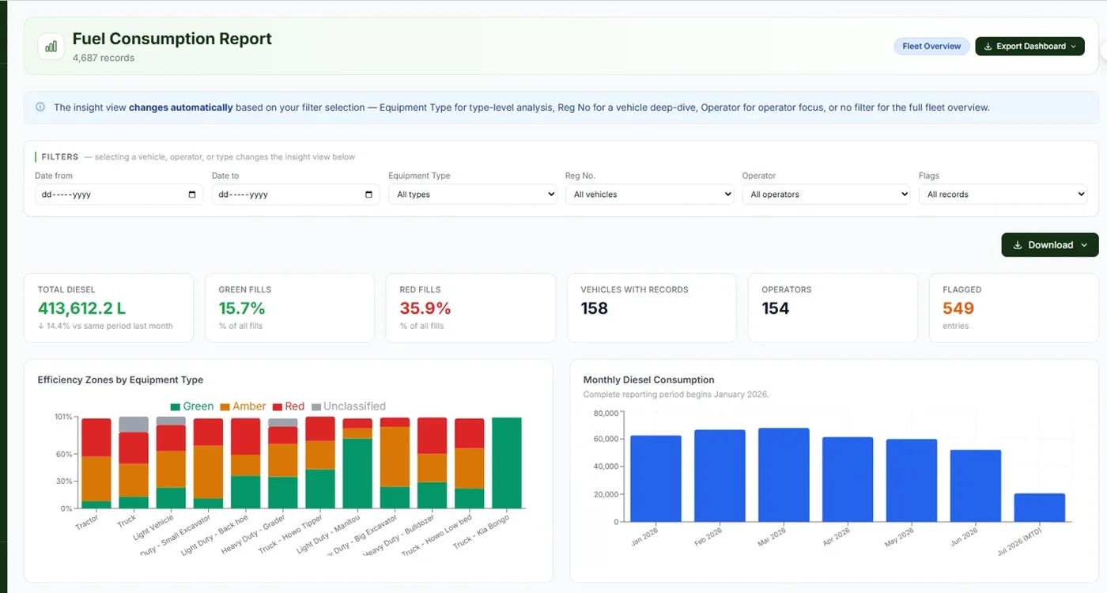Click the Tractor stacked bar

pos(96,463)
